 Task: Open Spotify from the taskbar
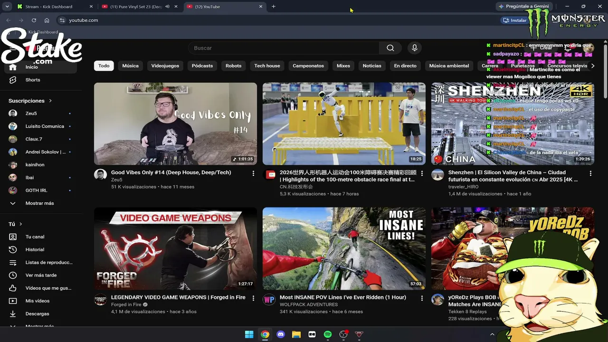[x=328, y=334]
